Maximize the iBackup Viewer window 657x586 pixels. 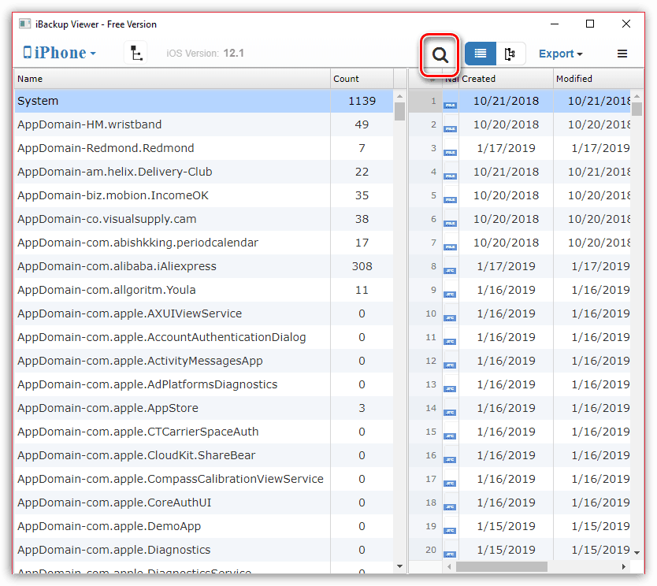click(x=590, y=24)
